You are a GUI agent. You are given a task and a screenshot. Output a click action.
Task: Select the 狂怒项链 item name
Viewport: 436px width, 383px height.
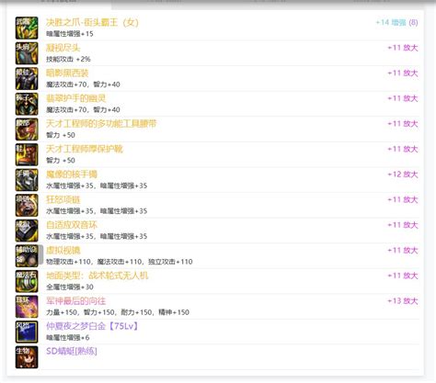coord(63,199)
